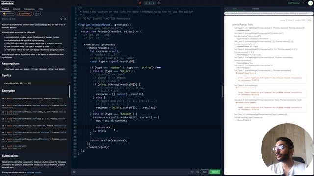Click the Run button
Screen dimensions: 314x176
[x=205, y=172]
